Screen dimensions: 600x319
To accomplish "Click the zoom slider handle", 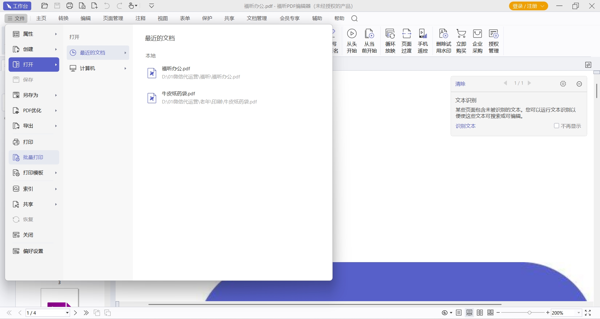I will (529, 313).
